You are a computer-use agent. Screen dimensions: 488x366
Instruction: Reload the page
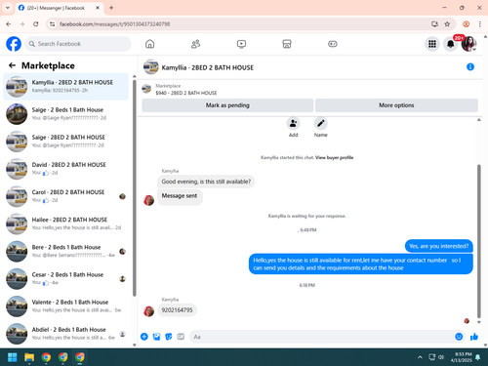[36, 24]
